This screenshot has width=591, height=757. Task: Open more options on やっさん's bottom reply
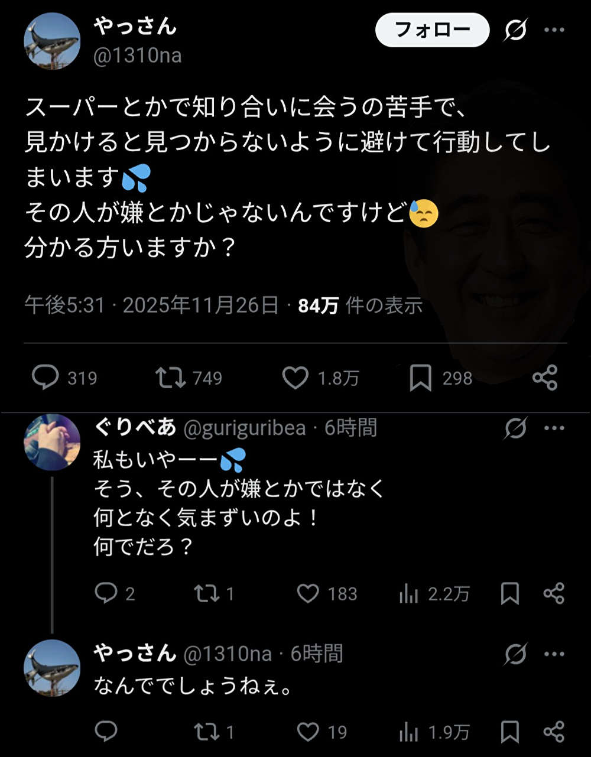[x=554, y=654]
